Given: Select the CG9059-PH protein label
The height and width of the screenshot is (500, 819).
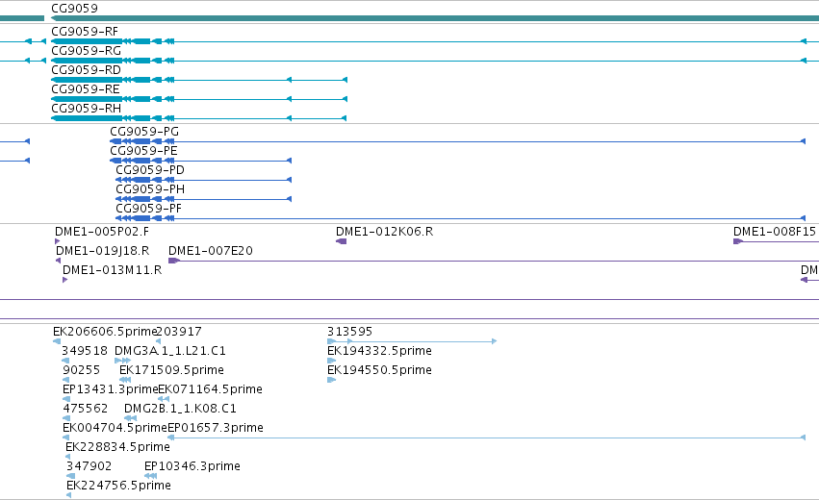Looking at the screenshot, I should pyautogui.click(x=150, y=189).
